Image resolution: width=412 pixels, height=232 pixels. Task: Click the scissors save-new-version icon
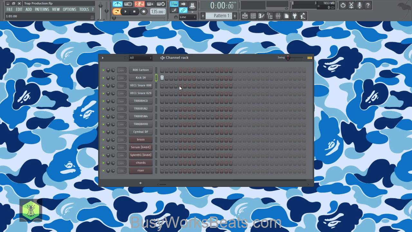[x=351, y=5]
